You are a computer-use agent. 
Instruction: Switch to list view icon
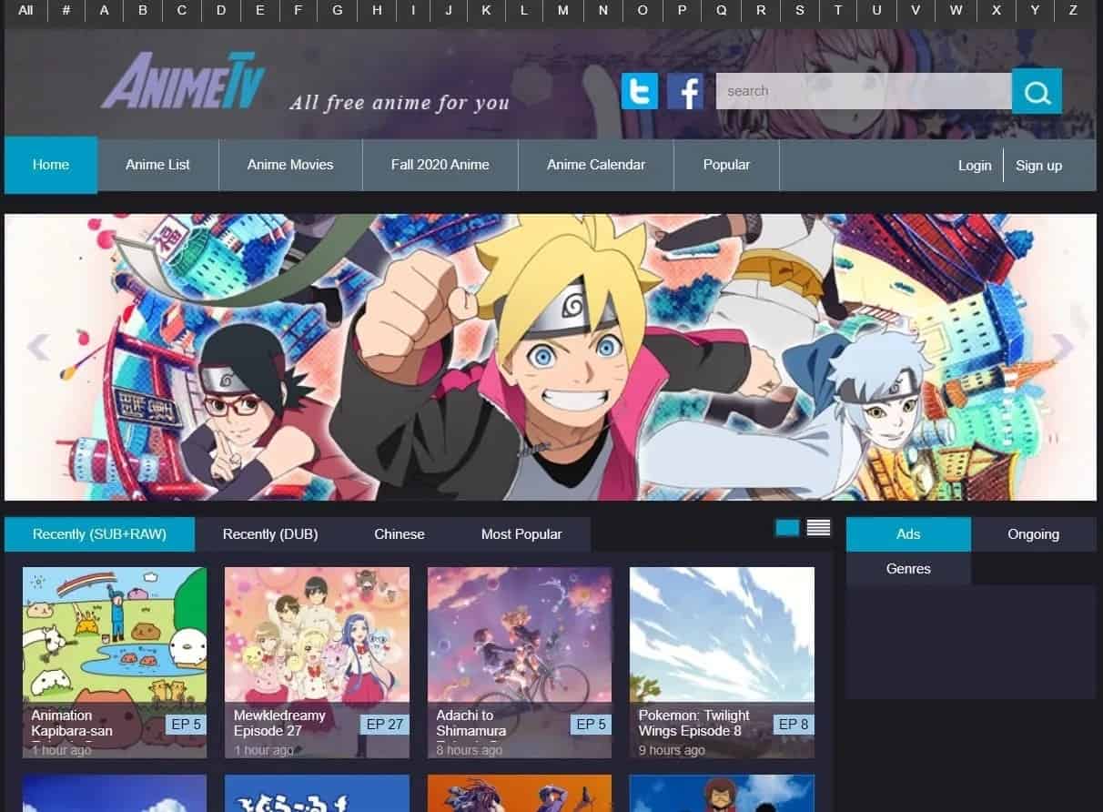(819, 527)
